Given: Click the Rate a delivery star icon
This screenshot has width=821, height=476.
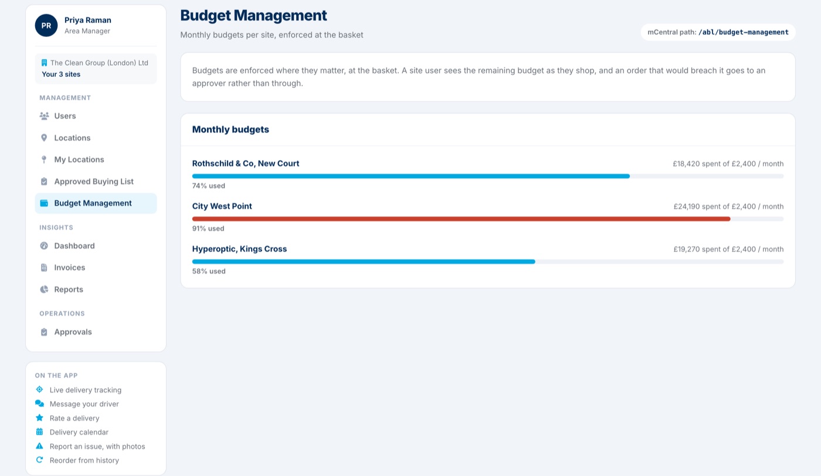Looking at the screenshot, I should [39, 418].
